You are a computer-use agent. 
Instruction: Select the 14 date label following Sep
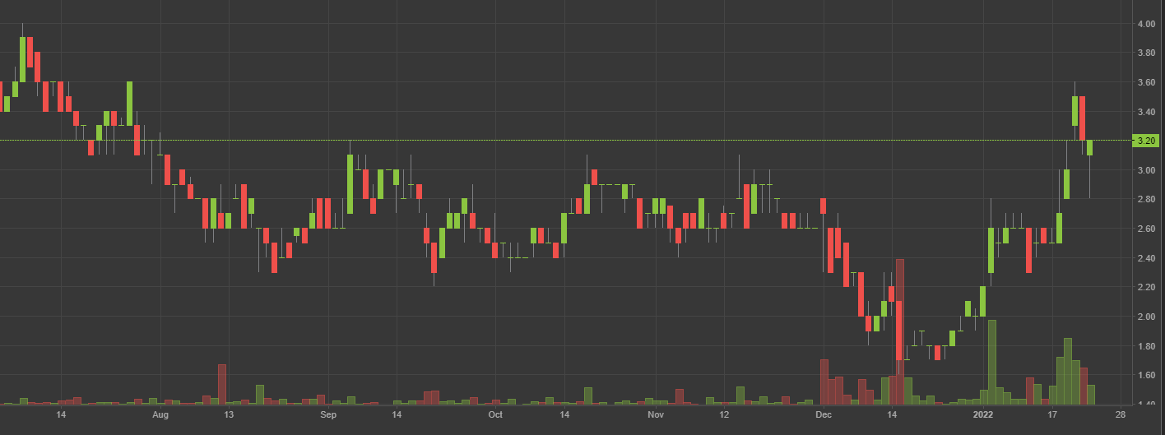397,415
